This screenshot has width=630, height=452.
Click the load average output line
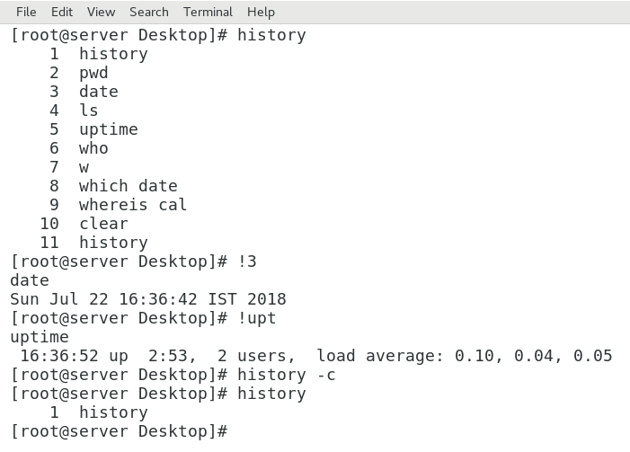click(x=316, y=356)
